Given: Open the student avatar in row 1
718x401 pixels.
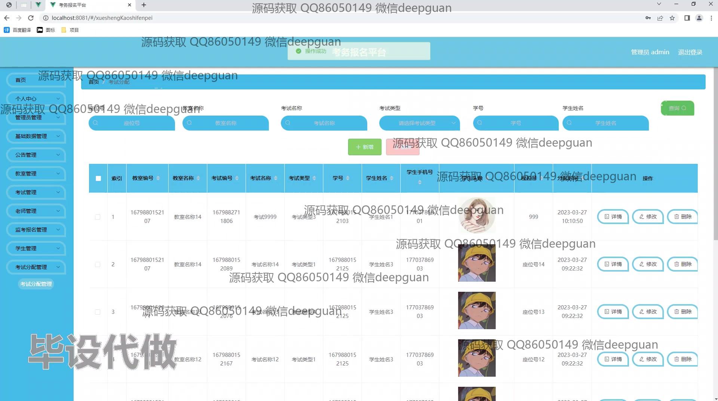Looking at the screenshot, I should point(477,215).
